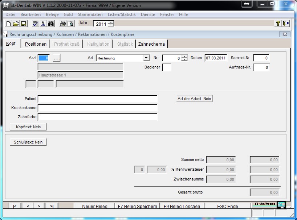This screenshot has width=297, height=220.
Task: Click the Patient text field
Action: coord(97,99)
